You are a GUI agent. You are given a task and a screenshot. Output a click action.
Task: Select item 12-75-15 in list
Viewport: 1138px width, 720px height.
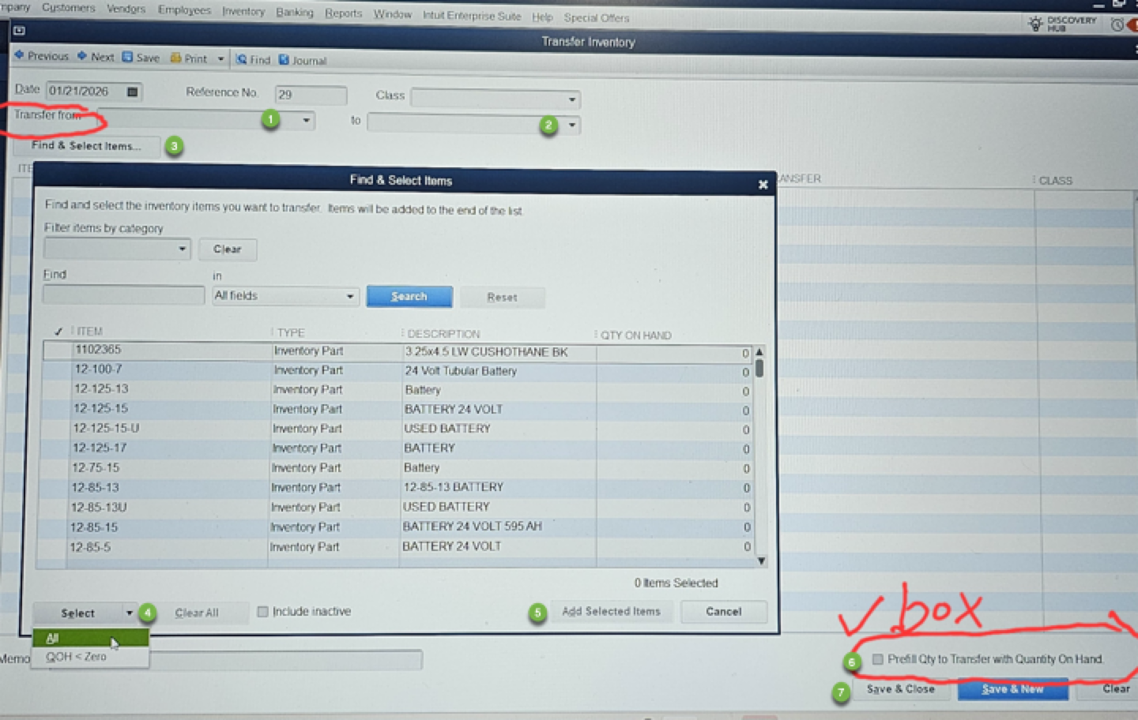click(96, 467)
